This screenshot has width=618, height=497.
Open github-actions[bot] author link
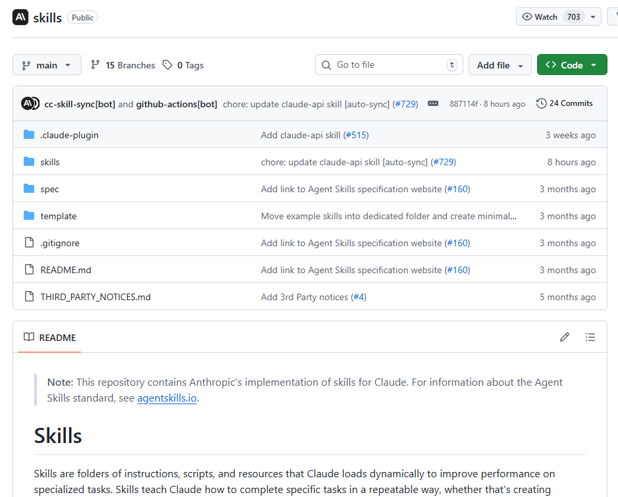pos(176,104)
